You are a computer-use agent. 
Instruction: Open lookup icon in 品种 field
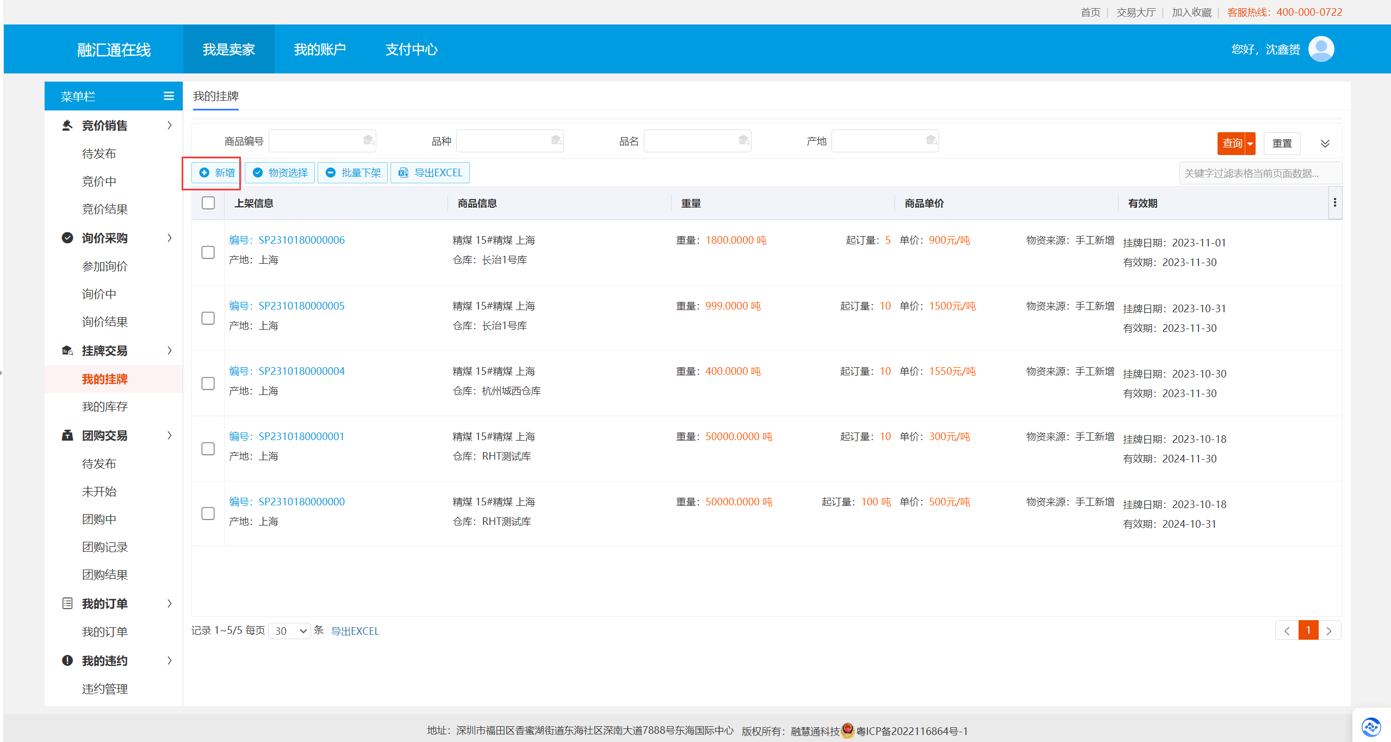pyautogui.click(x=556, y=140)
